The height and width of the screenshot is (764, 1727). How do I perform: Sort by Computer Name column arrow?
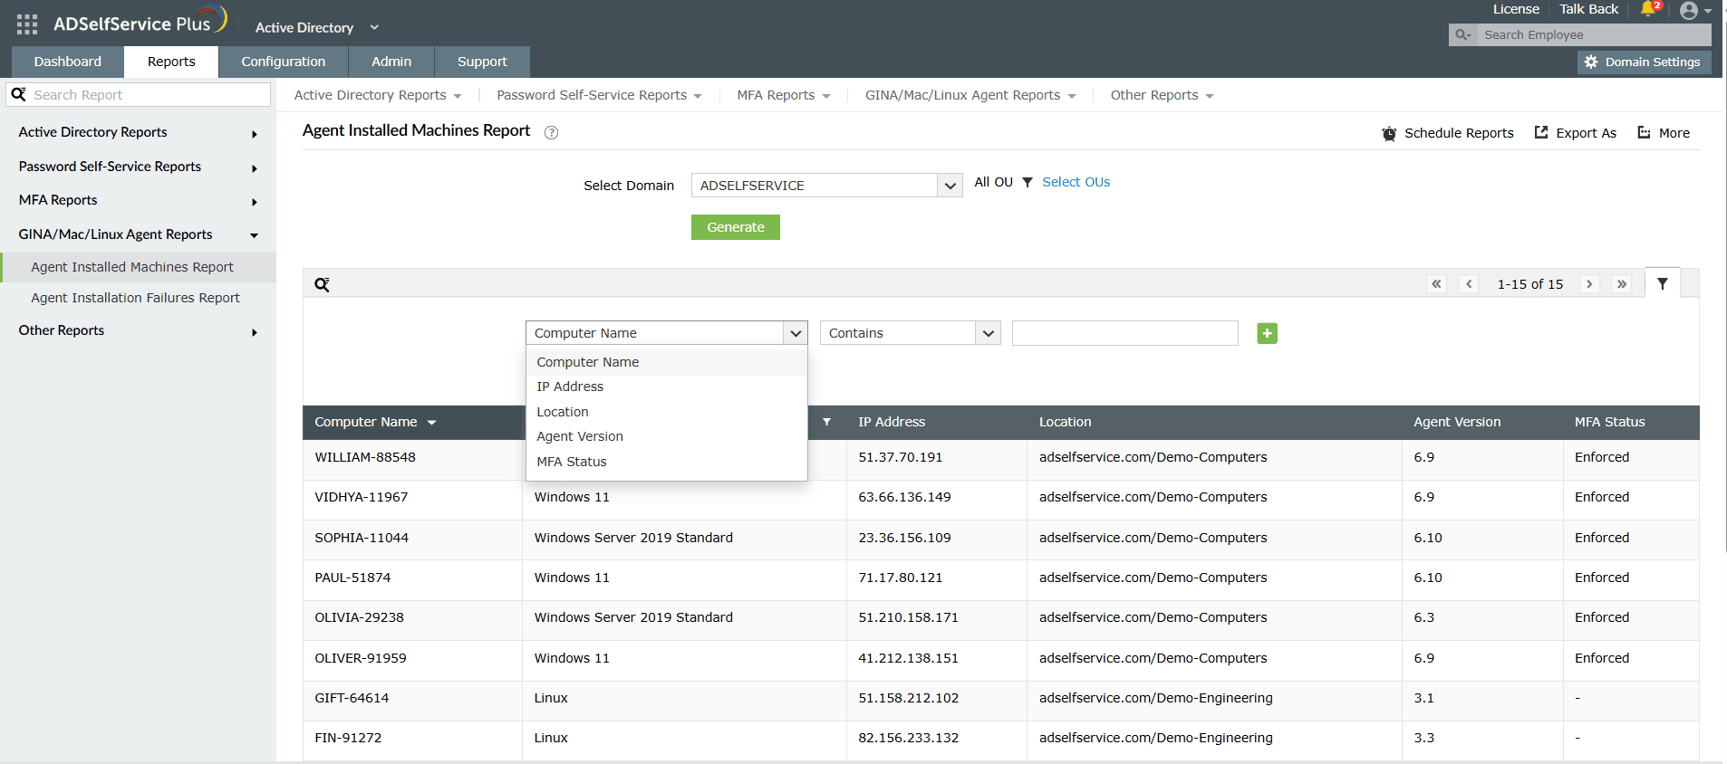tap(432, 423)
